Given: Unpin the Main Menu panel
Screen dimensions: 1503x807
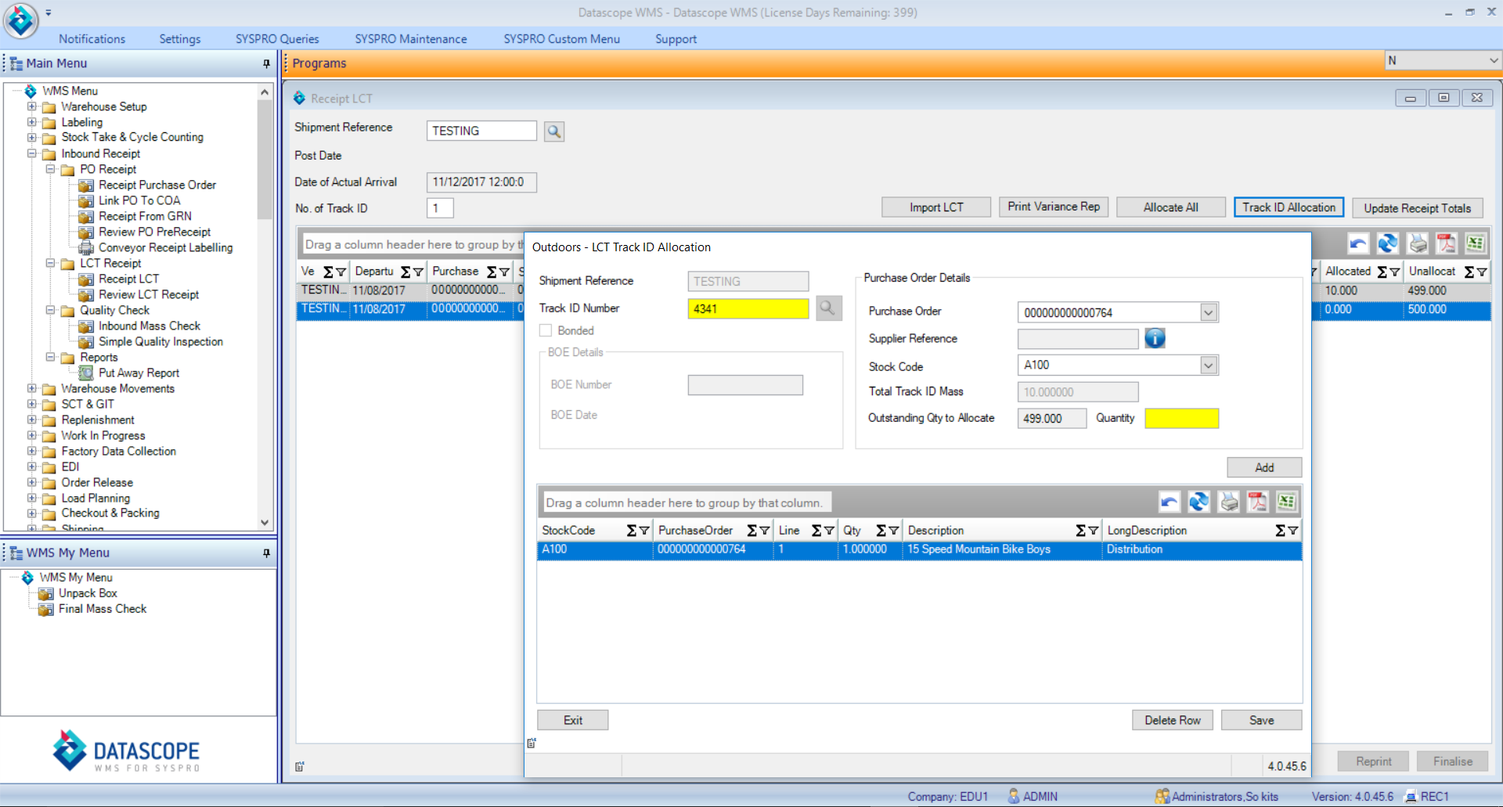Looking at the screenshot, I should (266, 63).
